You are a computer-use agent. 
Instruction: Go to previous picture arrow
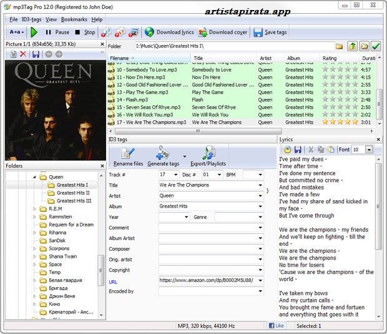click(x=49, y=54)
